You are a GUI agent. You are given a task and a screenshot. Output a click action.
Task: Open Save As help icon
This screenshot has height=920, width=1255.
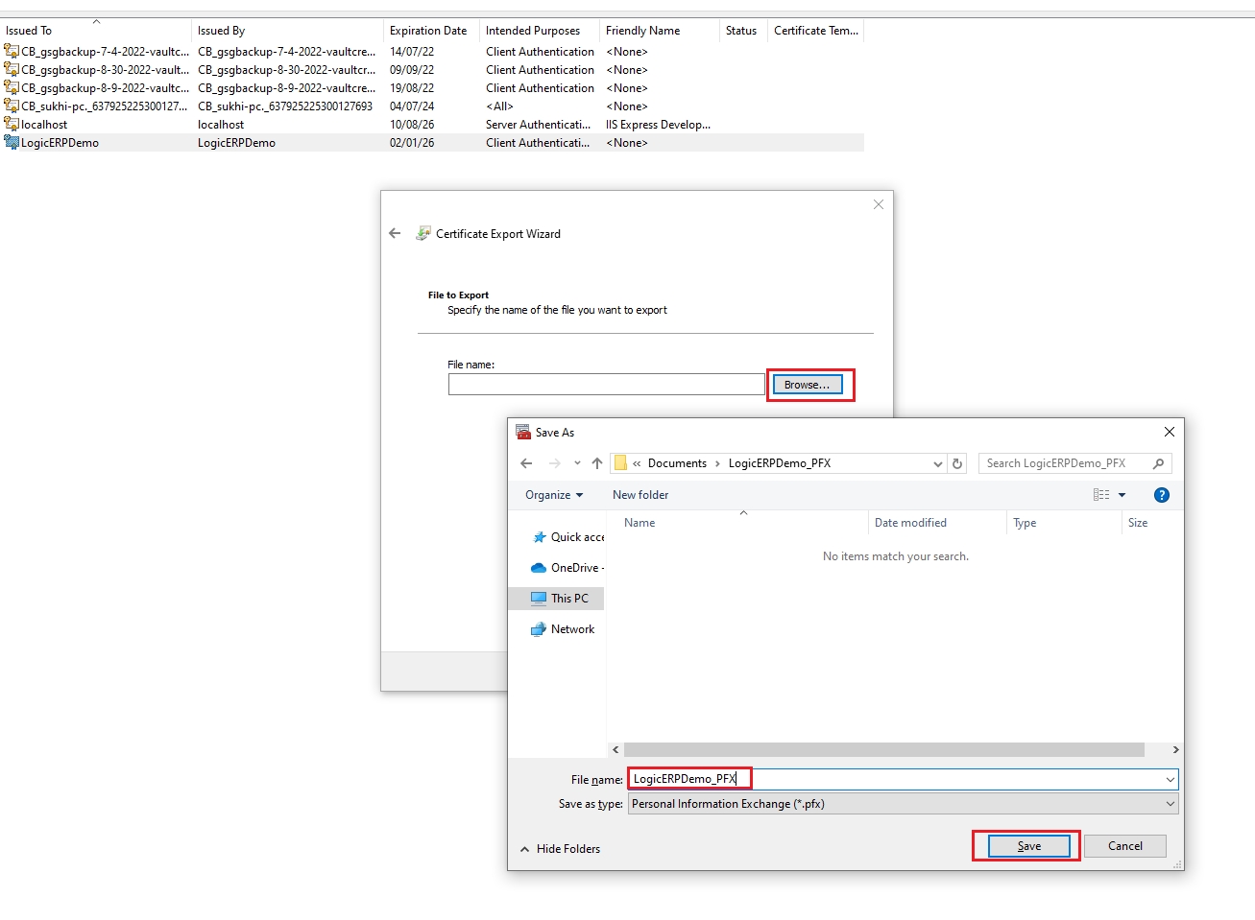pos(1161,495)
